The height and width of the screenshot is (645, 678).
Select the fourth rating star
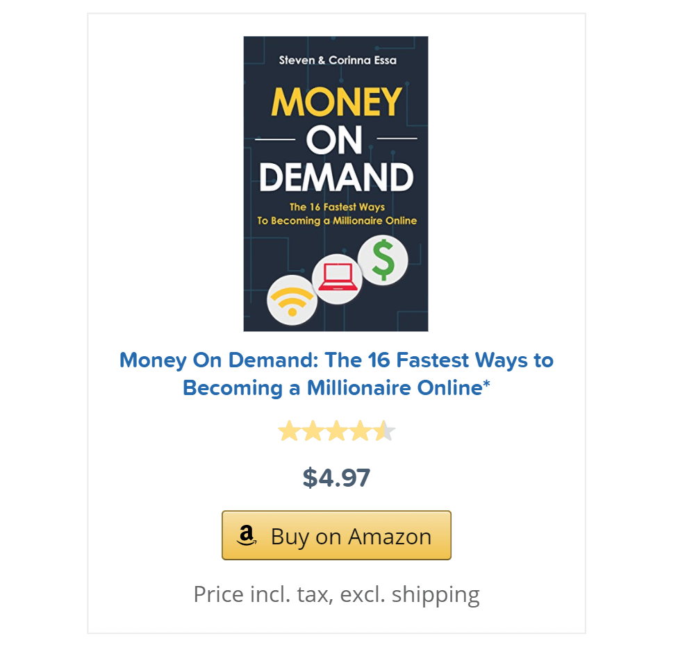point(360,430)
